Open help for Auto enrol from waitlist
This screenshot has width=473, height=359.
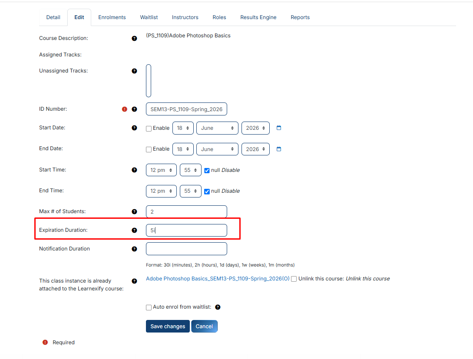(218, 307)
